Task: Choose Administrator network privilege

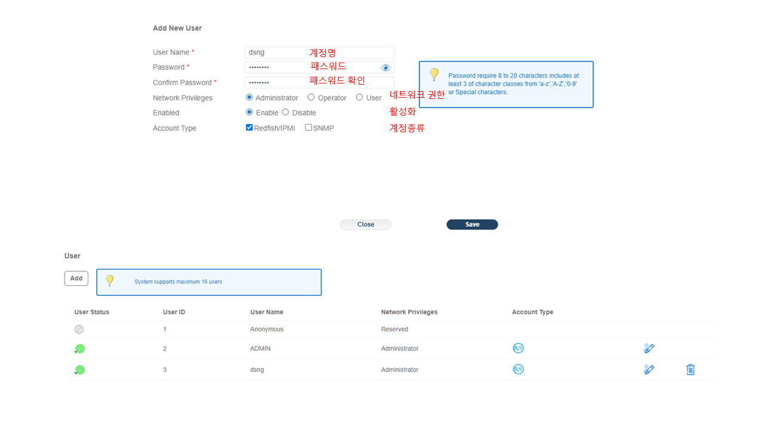Action: click(x=249, y=97)
